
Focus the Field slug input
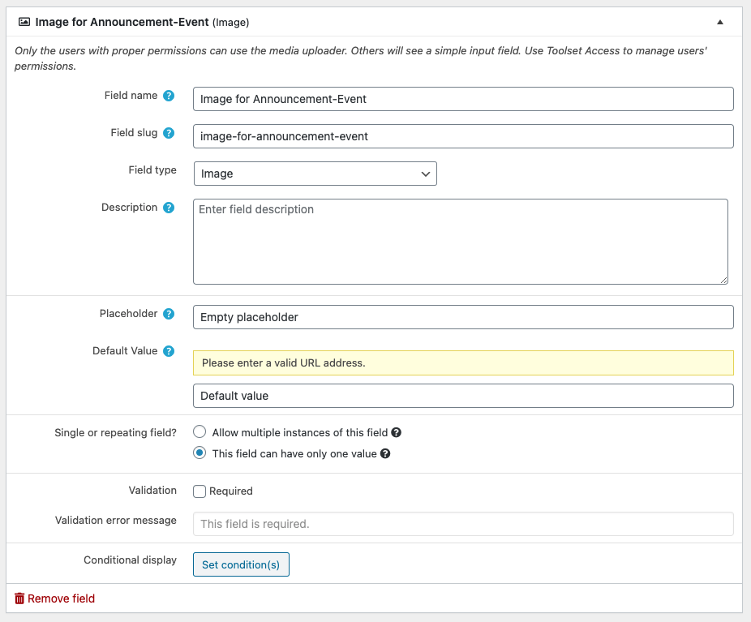tap(463, 136)
